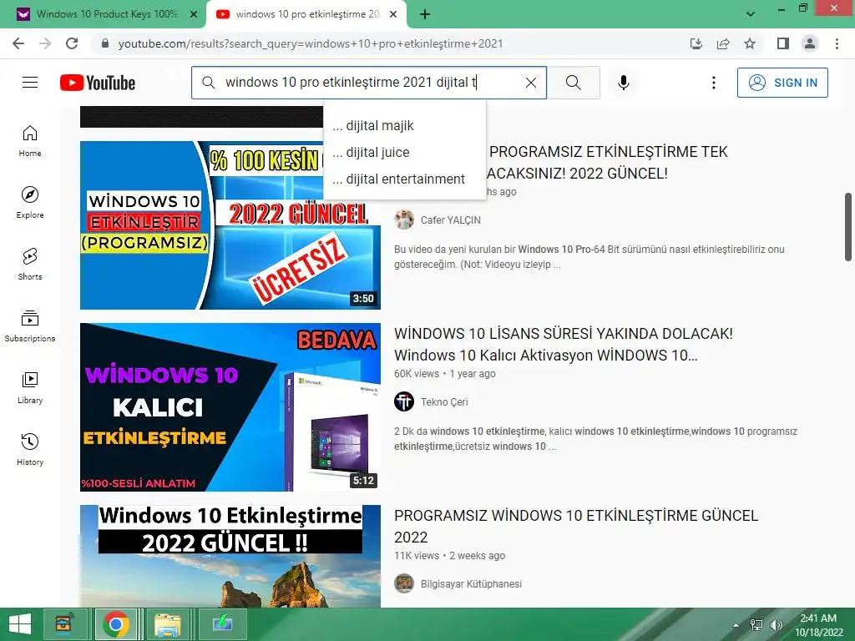Open the '2022 GÜNCEL ÜCRETSİZ' video thumbnail

pyautogui.click(x=230, y=225)
